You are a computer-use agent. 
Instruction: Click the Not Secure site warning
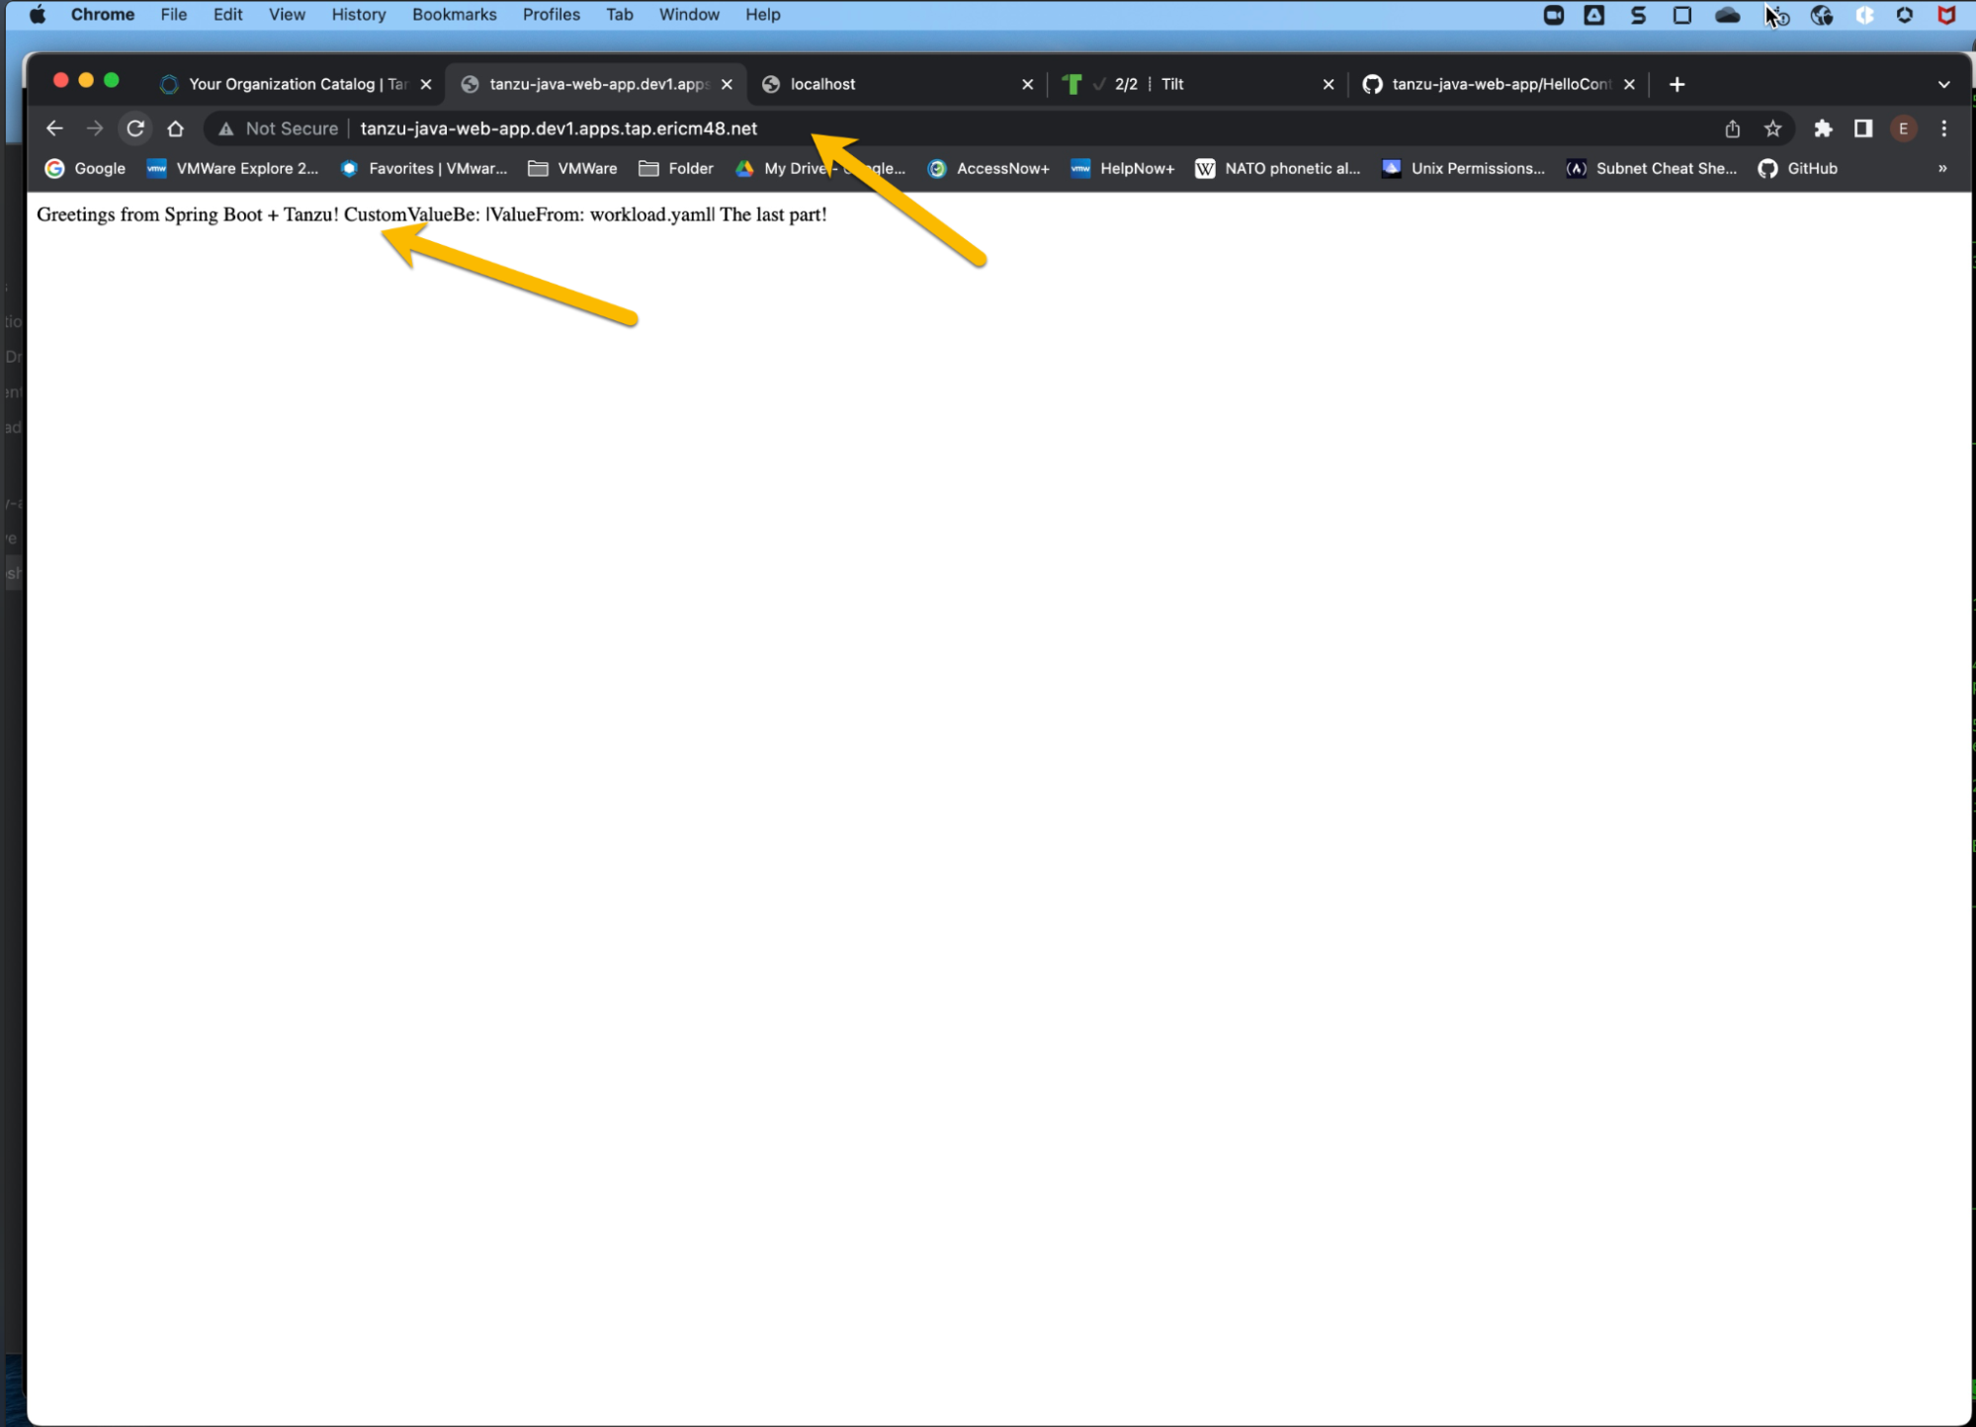pos(279,128)
